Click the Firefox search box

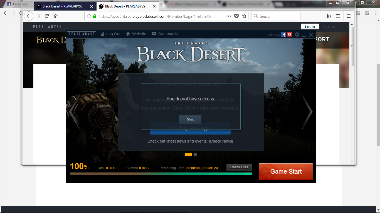point(276,16)
